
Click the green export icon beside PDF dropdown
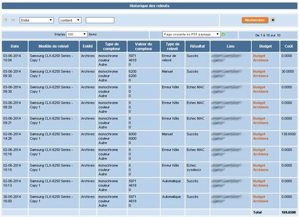(x=223, y=35)
